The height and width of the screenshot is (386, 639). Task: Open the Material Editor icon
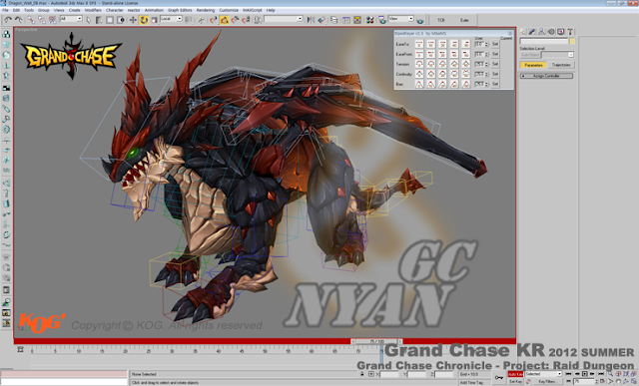pos(369,20)
